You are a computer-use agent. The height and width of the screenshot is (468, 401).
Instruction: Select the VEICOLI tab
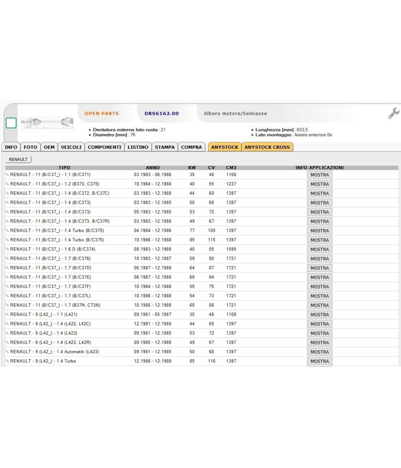(x=71, y=147)
